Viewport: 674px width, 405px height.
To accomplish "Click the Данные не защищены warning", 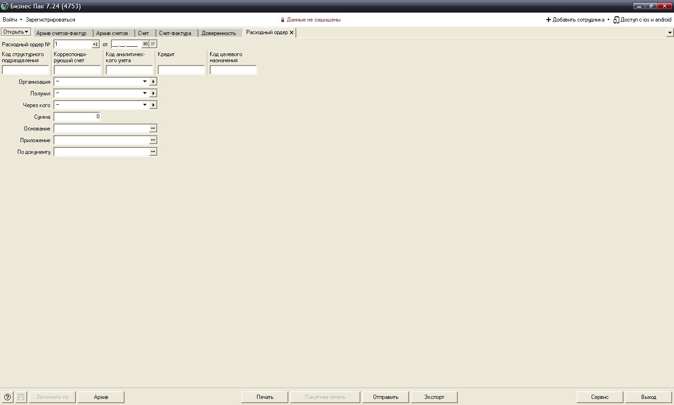I will pos(311,20).
